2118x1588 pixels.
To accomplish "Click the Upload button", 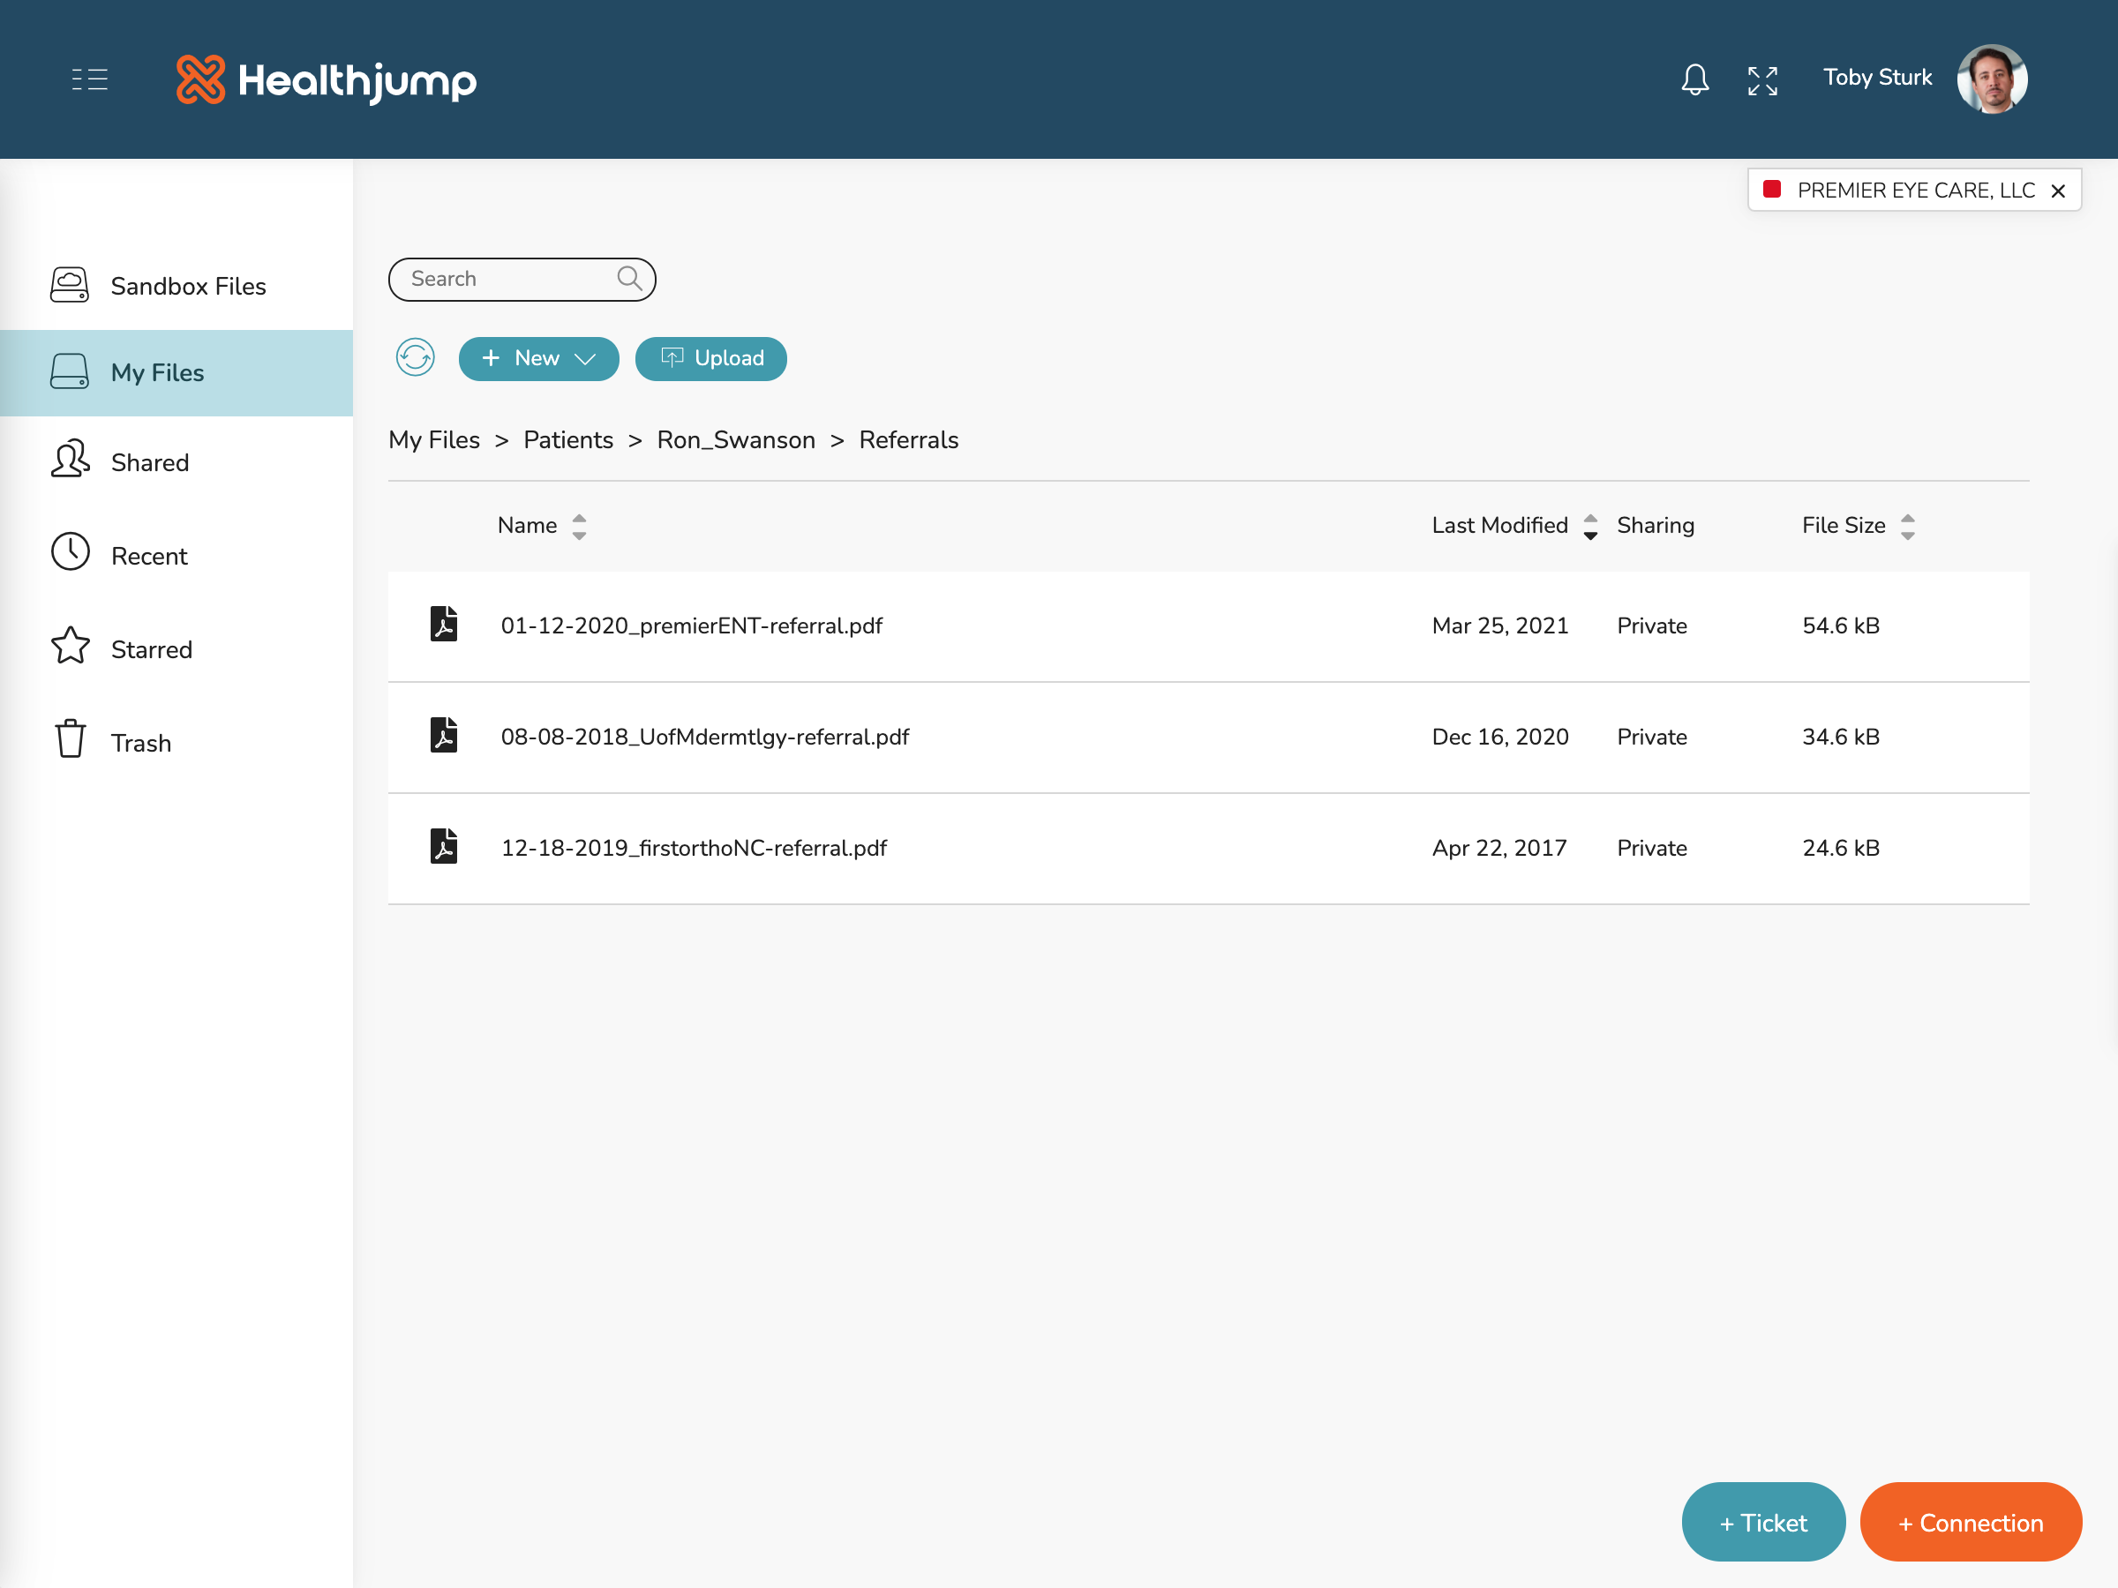I will point(710,358).
